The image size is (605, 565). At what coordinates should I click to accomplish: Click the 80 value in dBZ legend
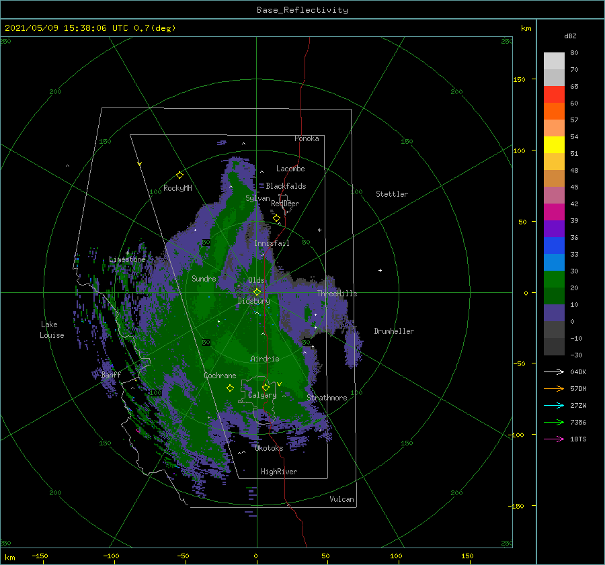point(574,53)
